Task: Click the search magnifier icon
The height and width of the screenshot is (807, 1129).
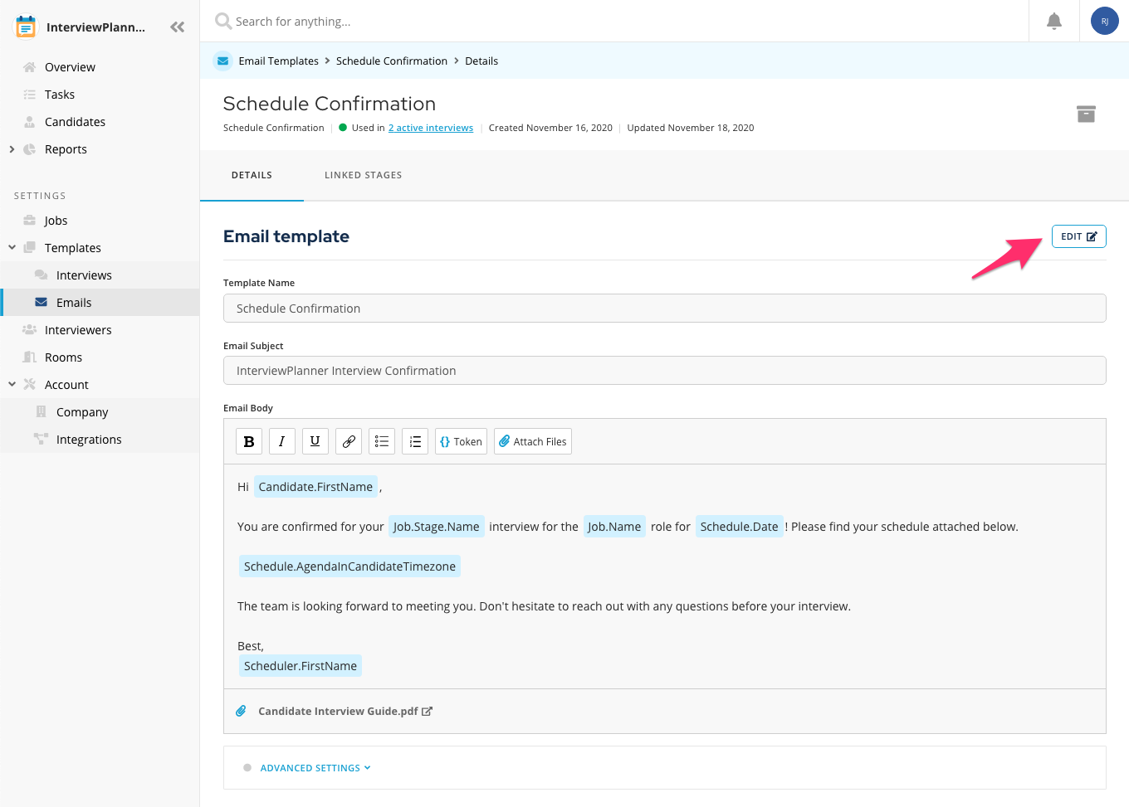Action: [x=222, y=21]
